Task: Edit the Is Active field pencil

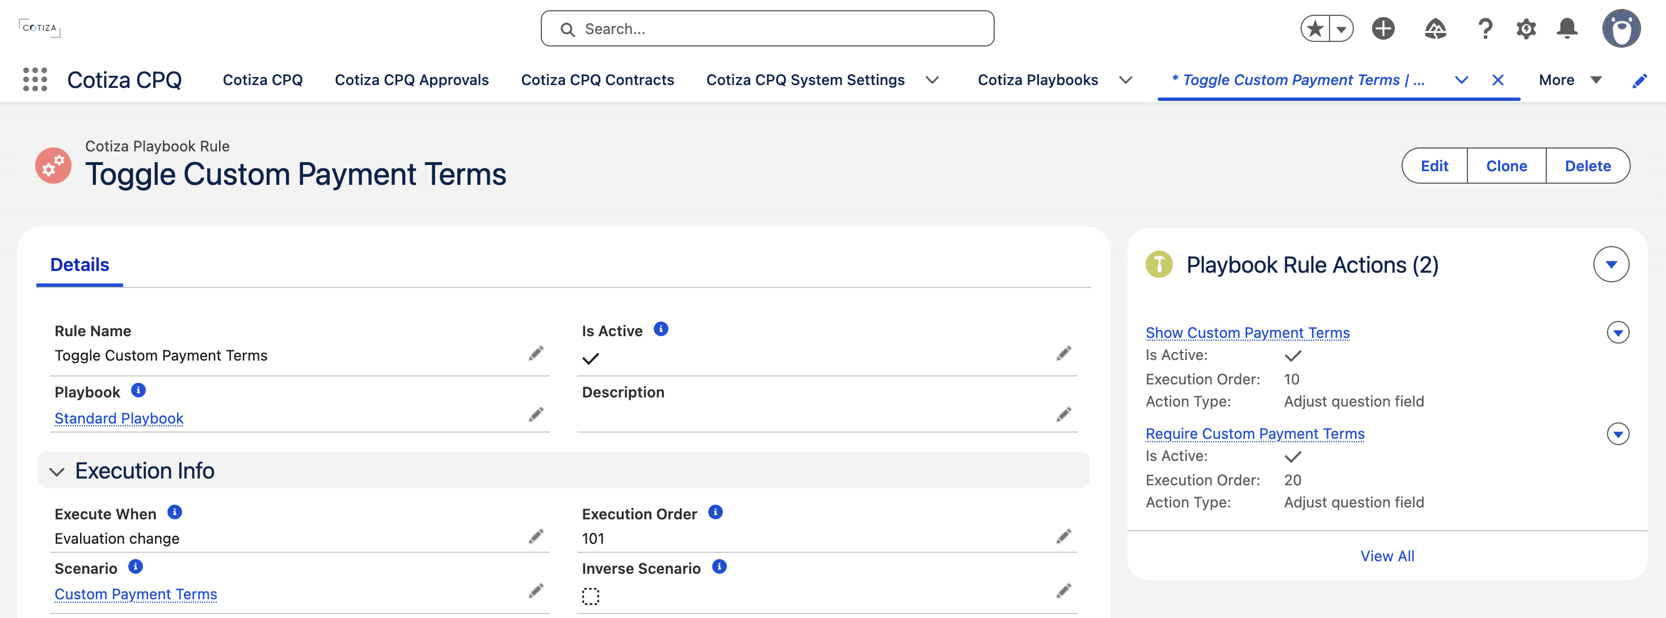Action: tap(1063, 353)
